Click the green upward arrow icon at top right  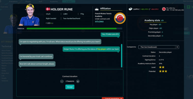point(188,7)
